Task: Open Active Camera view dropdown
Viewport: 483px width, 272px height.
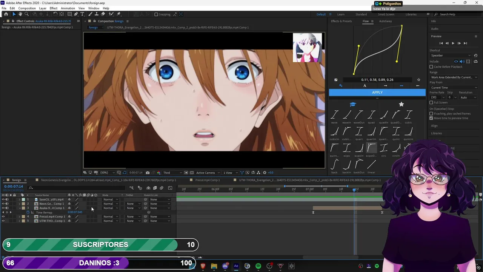Action: coord(208,173)
